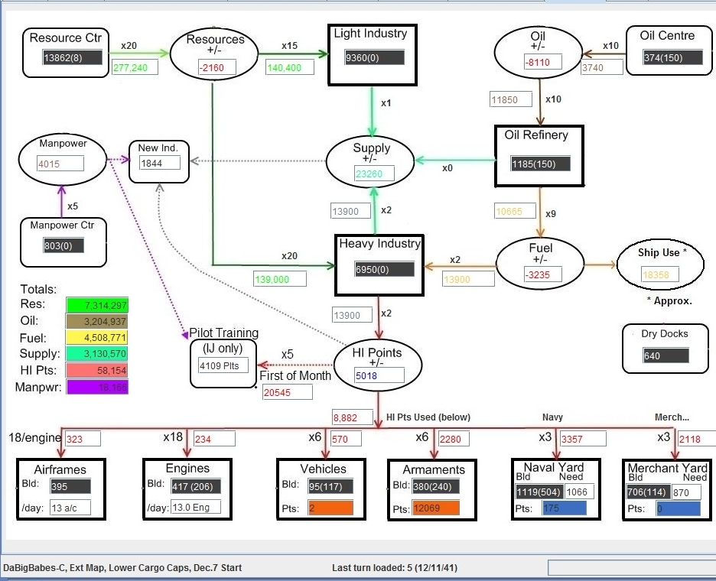Select the Airframes Bld value 395

(70, 486)
